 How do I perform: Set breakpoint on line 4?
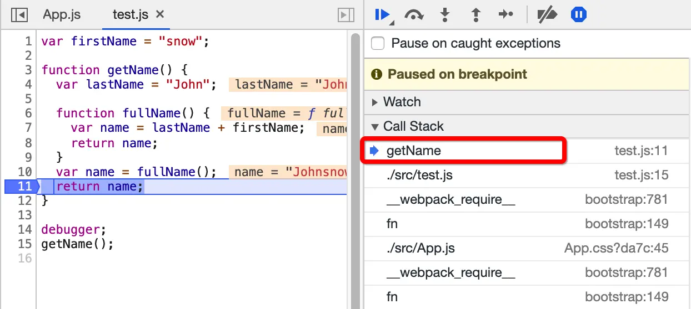pos(28,84)
